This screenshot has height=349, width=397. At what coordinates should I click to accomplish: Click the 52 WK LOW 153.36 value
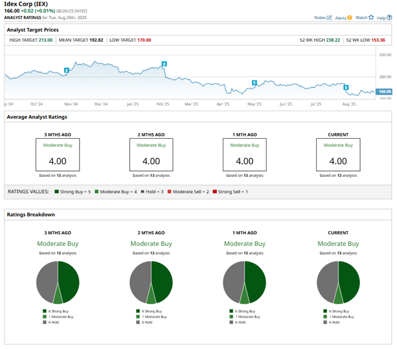point(379,40)
